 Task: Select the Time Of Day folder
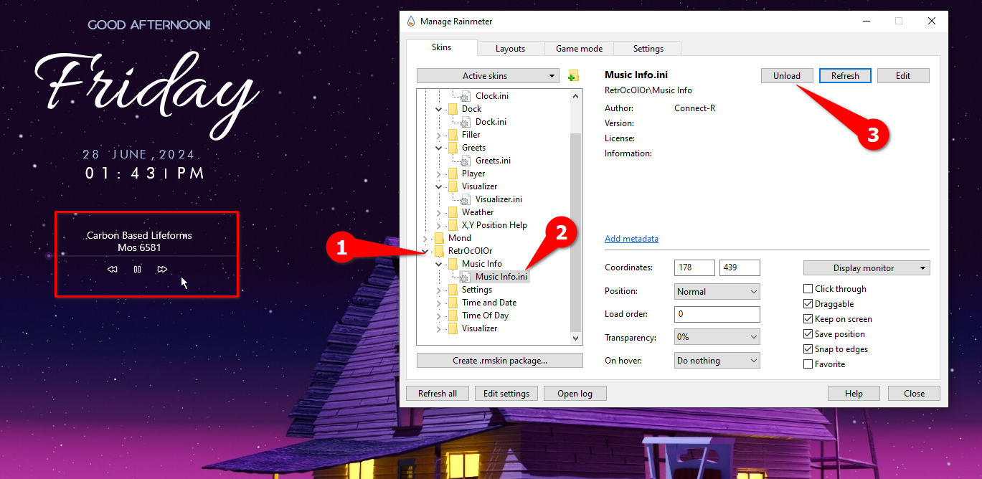pyautogui.click(x=485, y=315)
